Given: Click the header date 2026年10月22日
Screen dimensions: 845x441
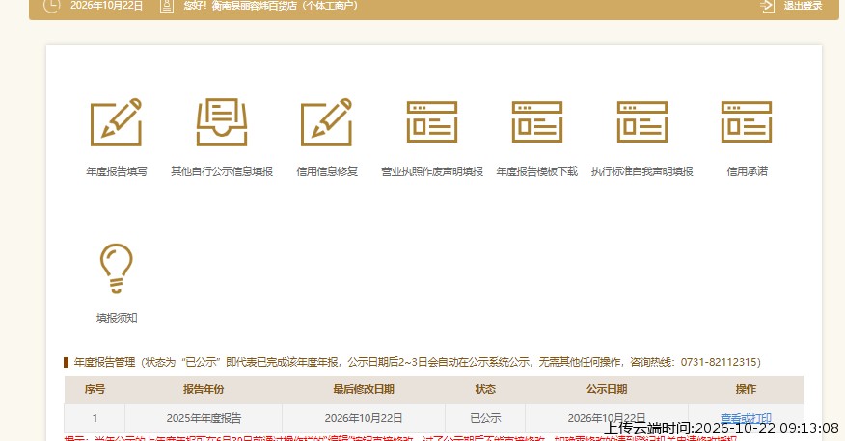Looking at the screenshot, I should [107, 6].
